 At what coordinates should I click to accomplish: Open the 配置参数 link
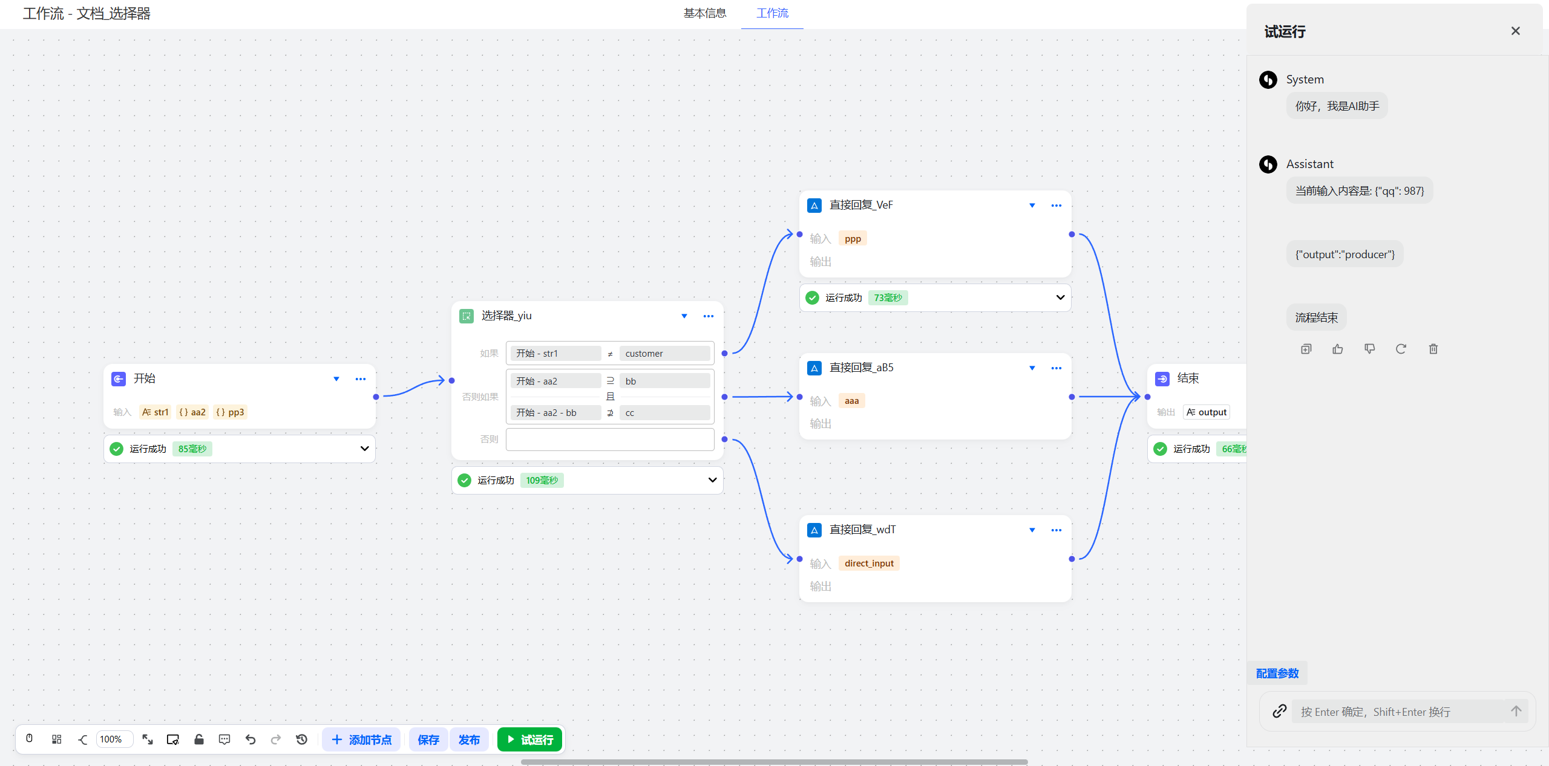click(x=1276, y=673)
